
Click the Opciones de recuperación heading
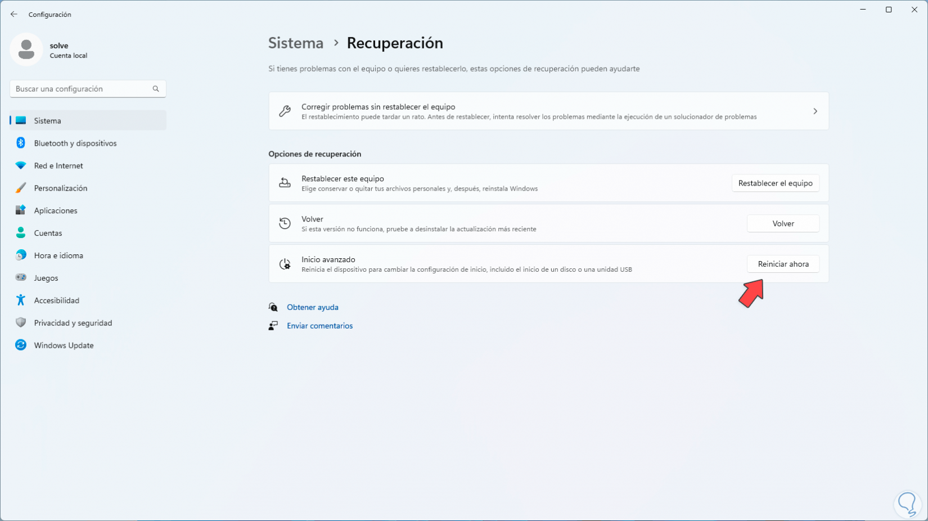[314, 154]
